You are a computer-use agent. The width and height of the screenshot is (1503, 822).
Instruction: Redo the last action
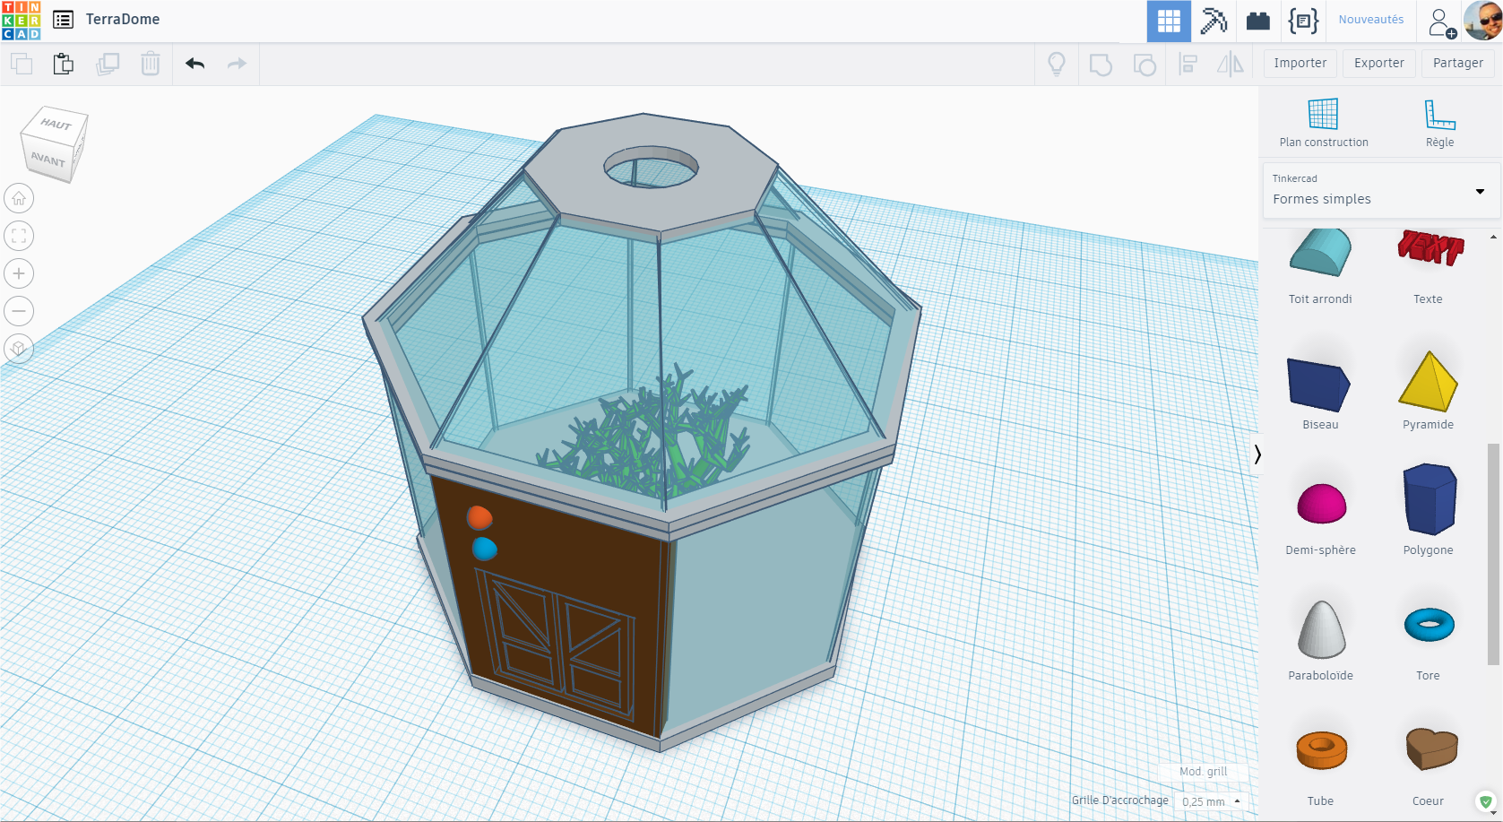[237, 64]
